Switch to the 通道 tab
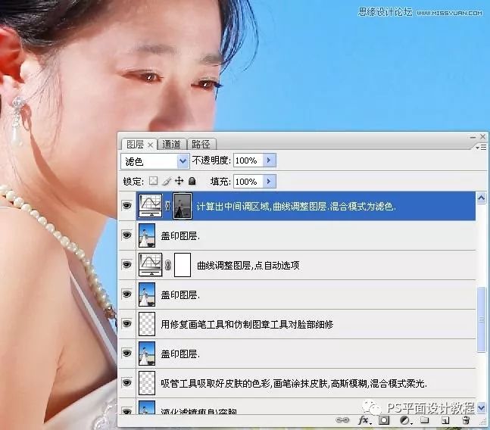Image resolution: width=490 pixels, height=430 pixels. [171, 145]
